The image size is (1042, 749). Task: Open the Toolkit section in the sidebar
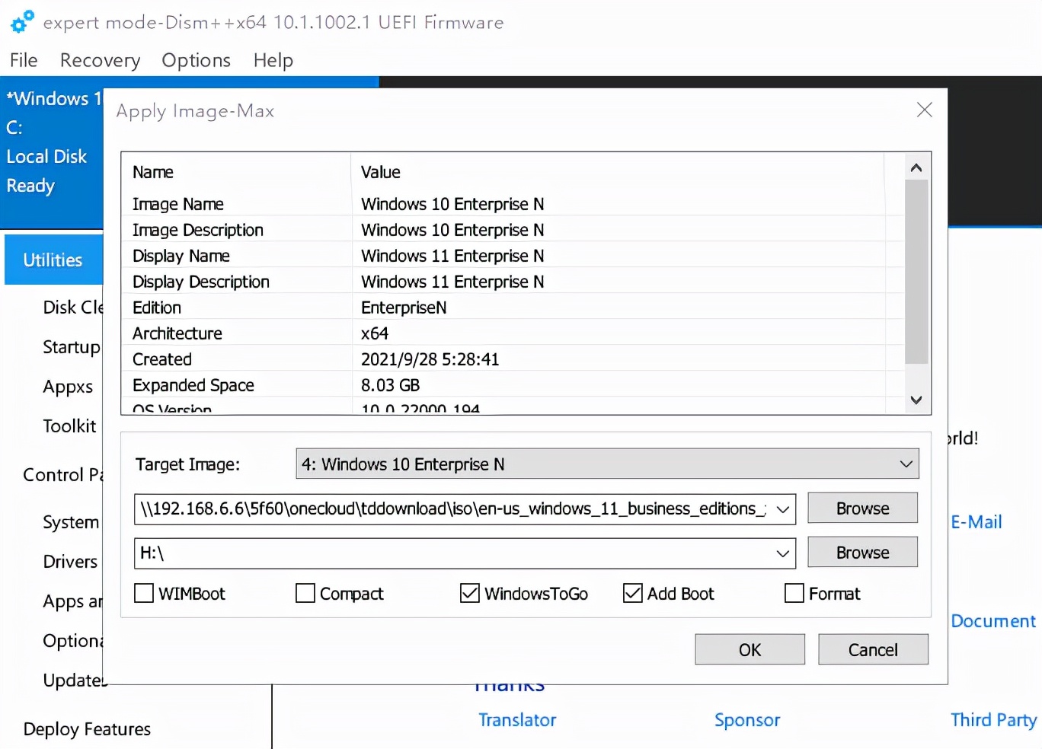69,426
